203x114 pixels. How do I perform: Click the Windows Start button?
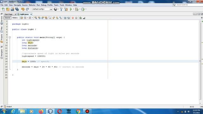tap(4, 111)
